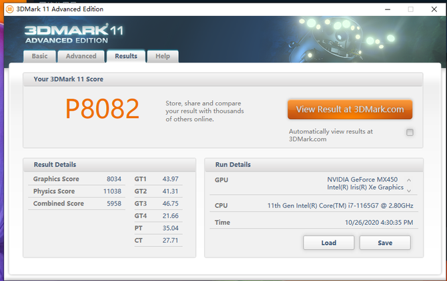The width and height of the screenshot is (447, 281).
Task: Switch to the Basic tab
Action: point(39,56)
